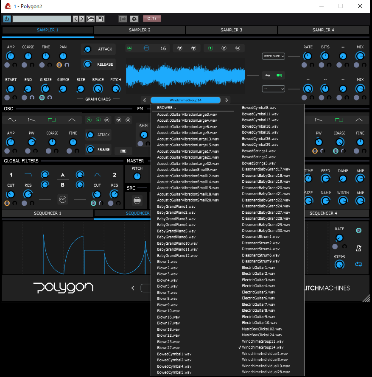This screenshot has width=372, height=377.
Task: Click the green play mode icon above waveform
Action: (130, 48)
